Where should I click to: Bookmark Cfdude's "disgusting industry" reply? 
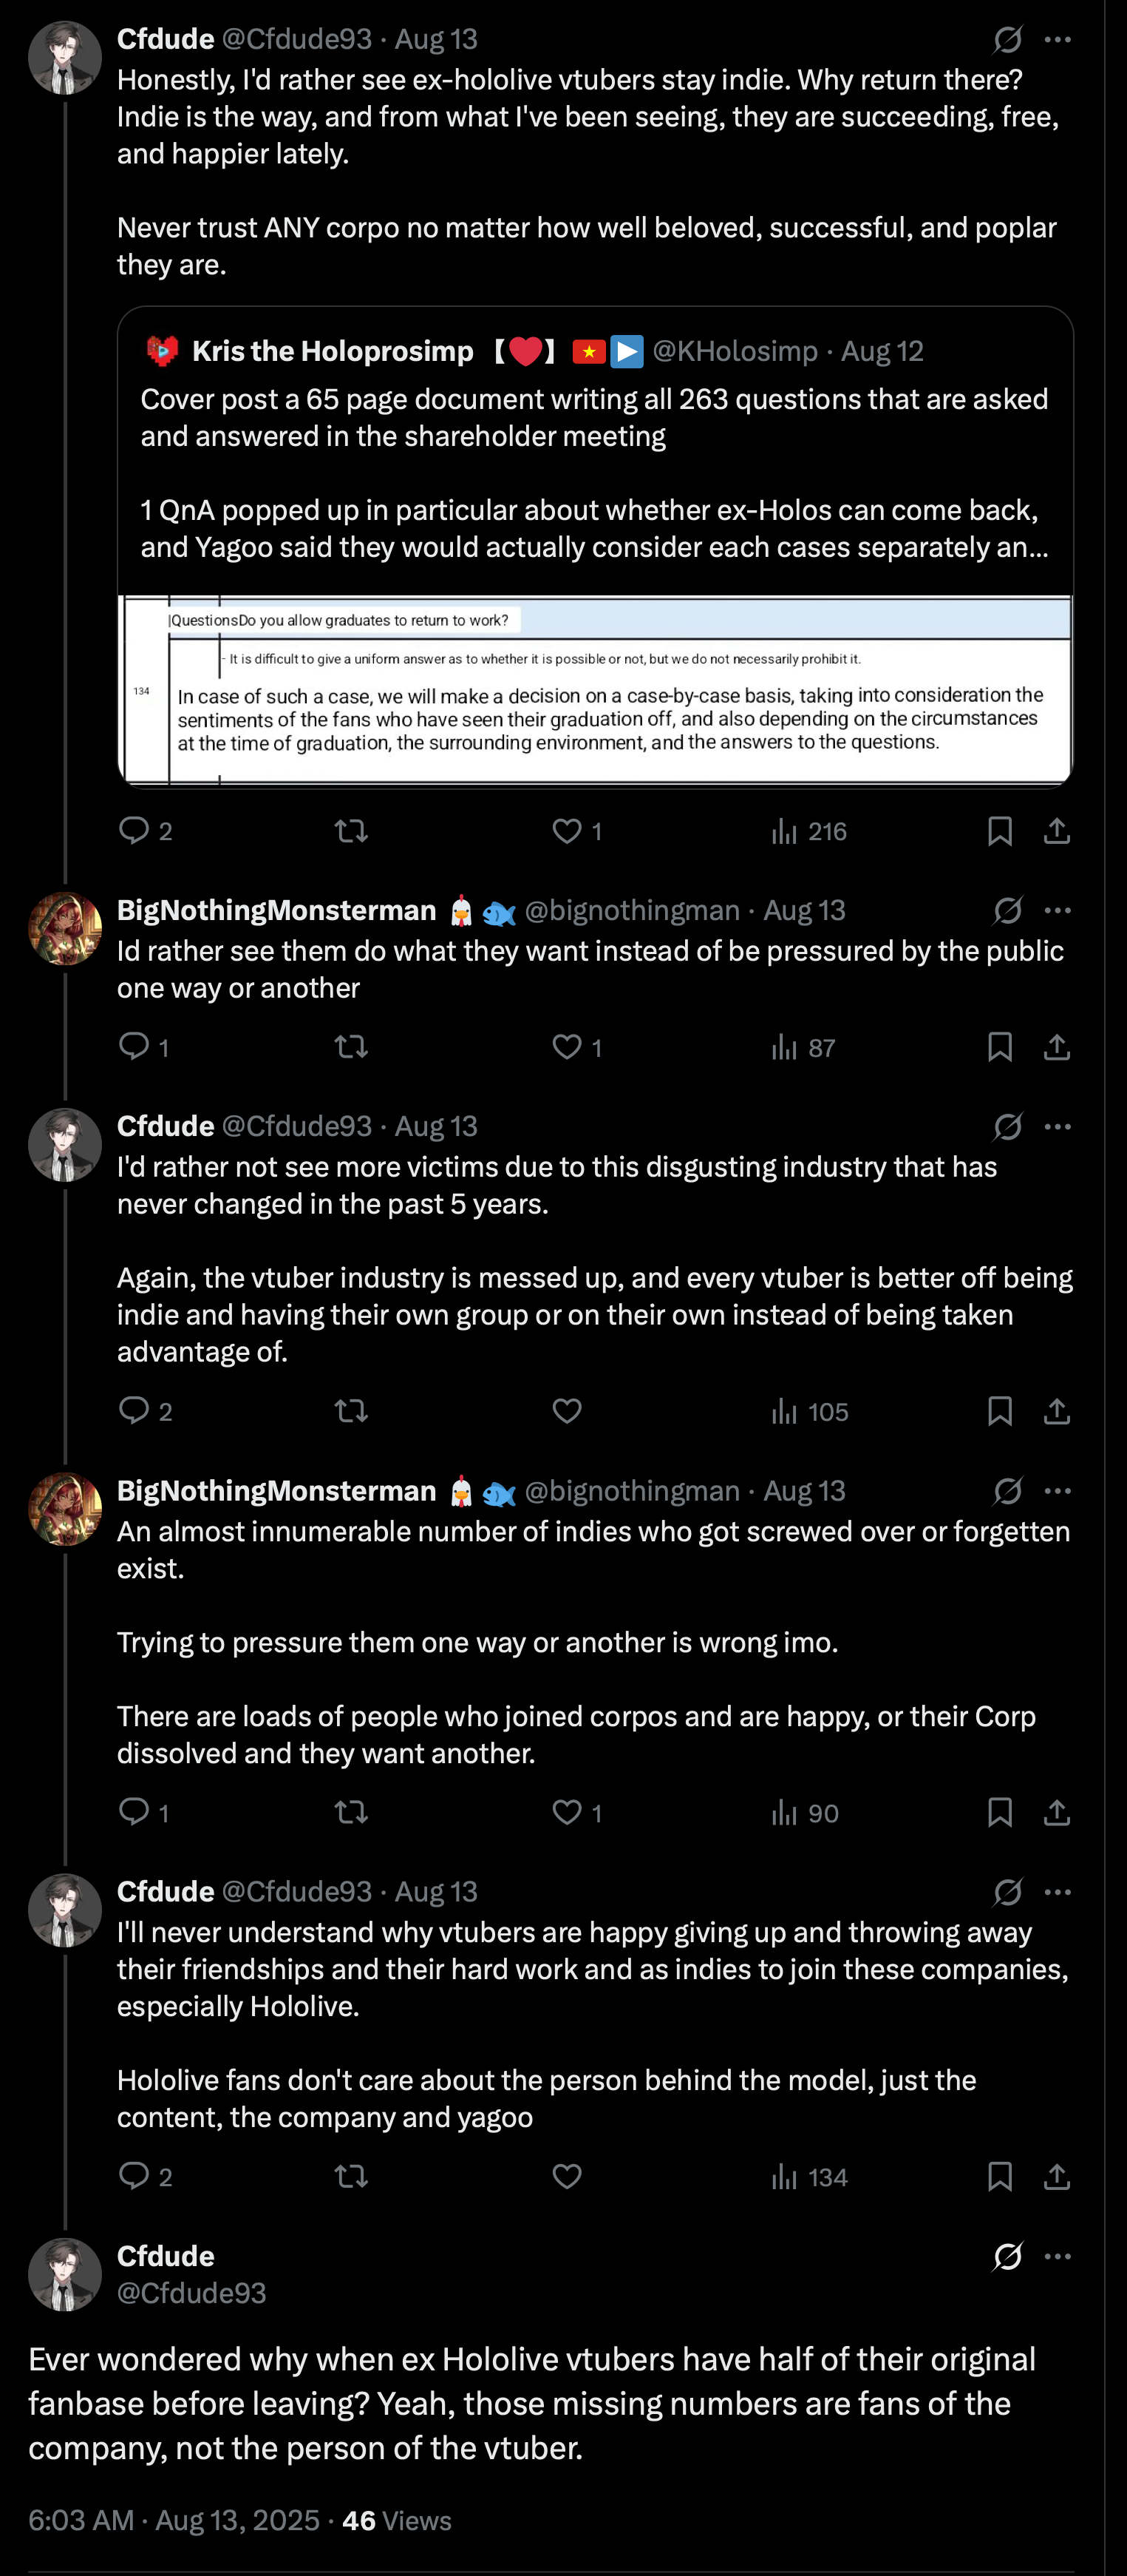click(999, 1411)
